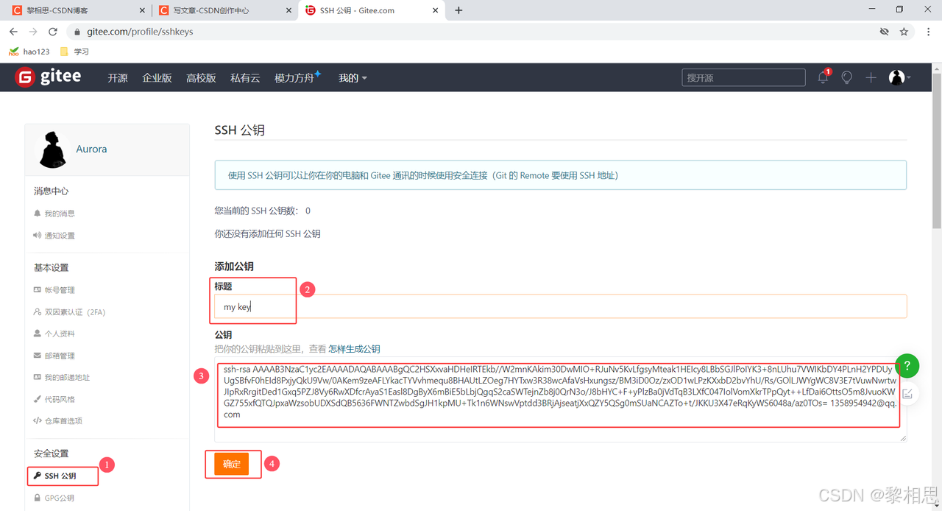The width and height of the screenshot is (942, 511).
Task: Reload the page with browser refresh icon
Action: 53,32
